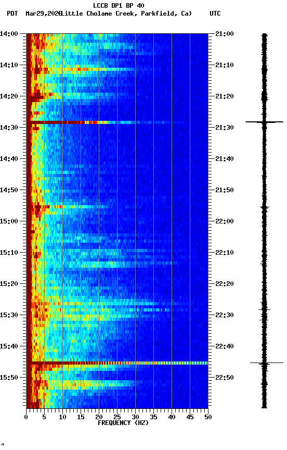This screenshot has height=450, width=287.
Task: Click the 20 Hz frequency axis label
Action: click(x=99, y=417)
